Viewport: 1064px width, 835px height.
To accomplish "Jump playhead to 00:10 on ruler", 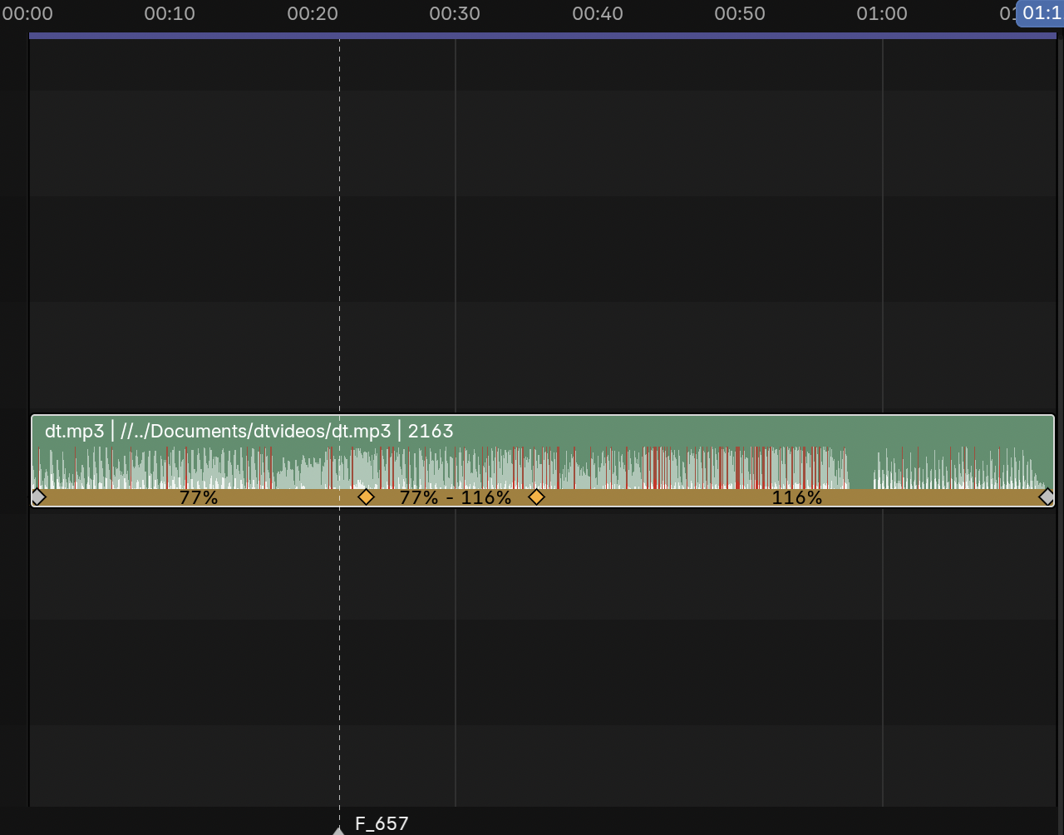I will 170,13.
